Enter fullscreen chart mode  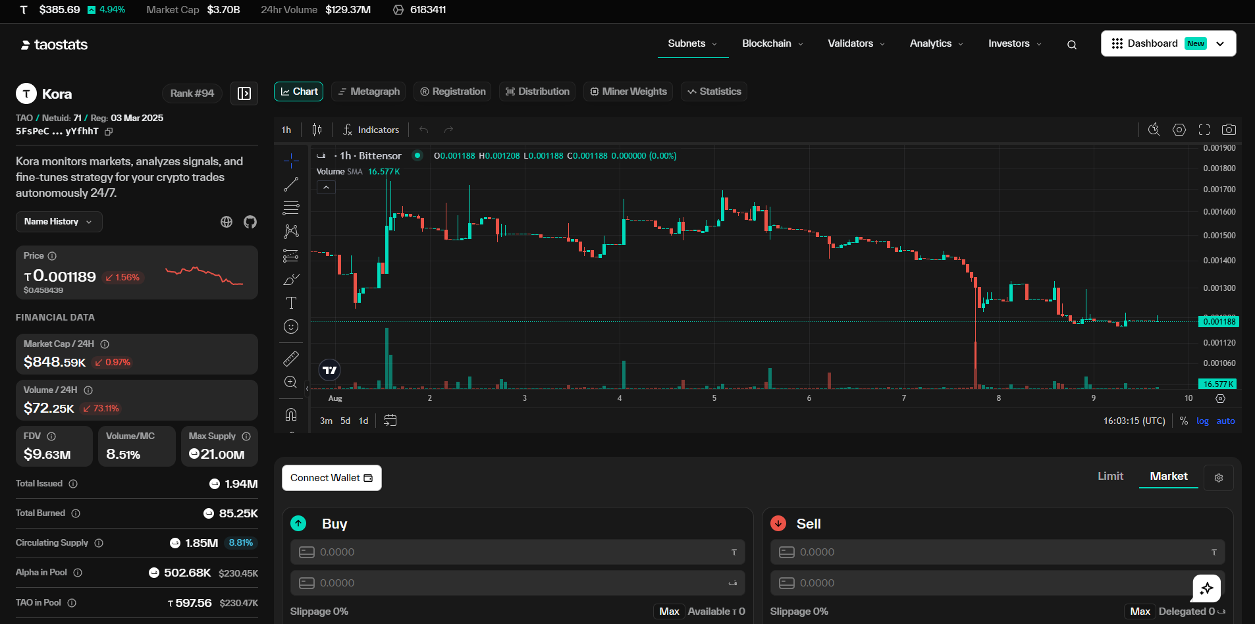1204,130
